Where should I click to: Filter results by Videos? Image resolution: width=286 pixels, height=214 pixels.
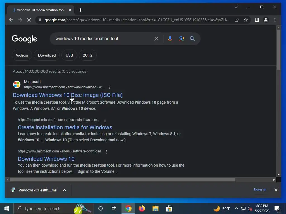tap(22, 55)
